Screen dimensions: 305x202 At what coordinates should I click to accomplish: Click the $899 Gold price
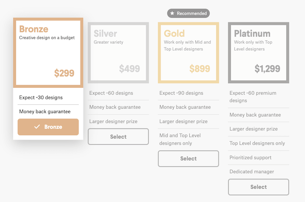coord(200,68)
